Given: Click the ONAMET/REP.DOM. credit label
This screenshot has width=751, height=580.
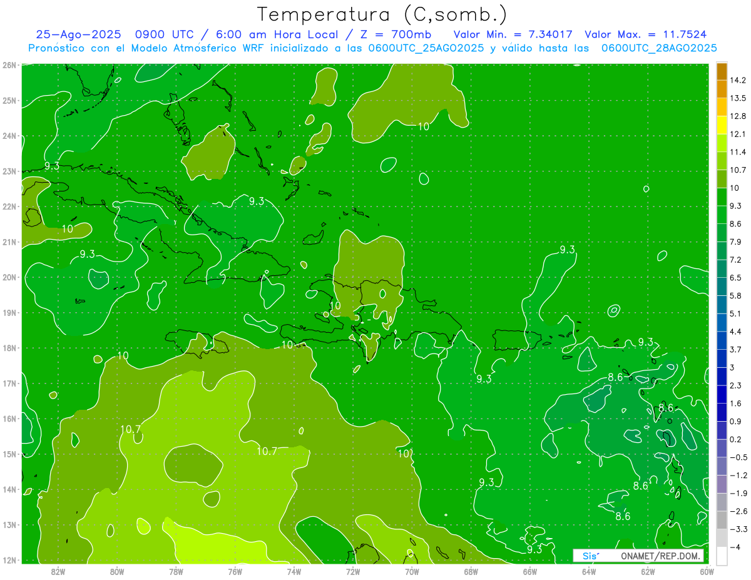Looking at the screenshot, I should 662,556.
